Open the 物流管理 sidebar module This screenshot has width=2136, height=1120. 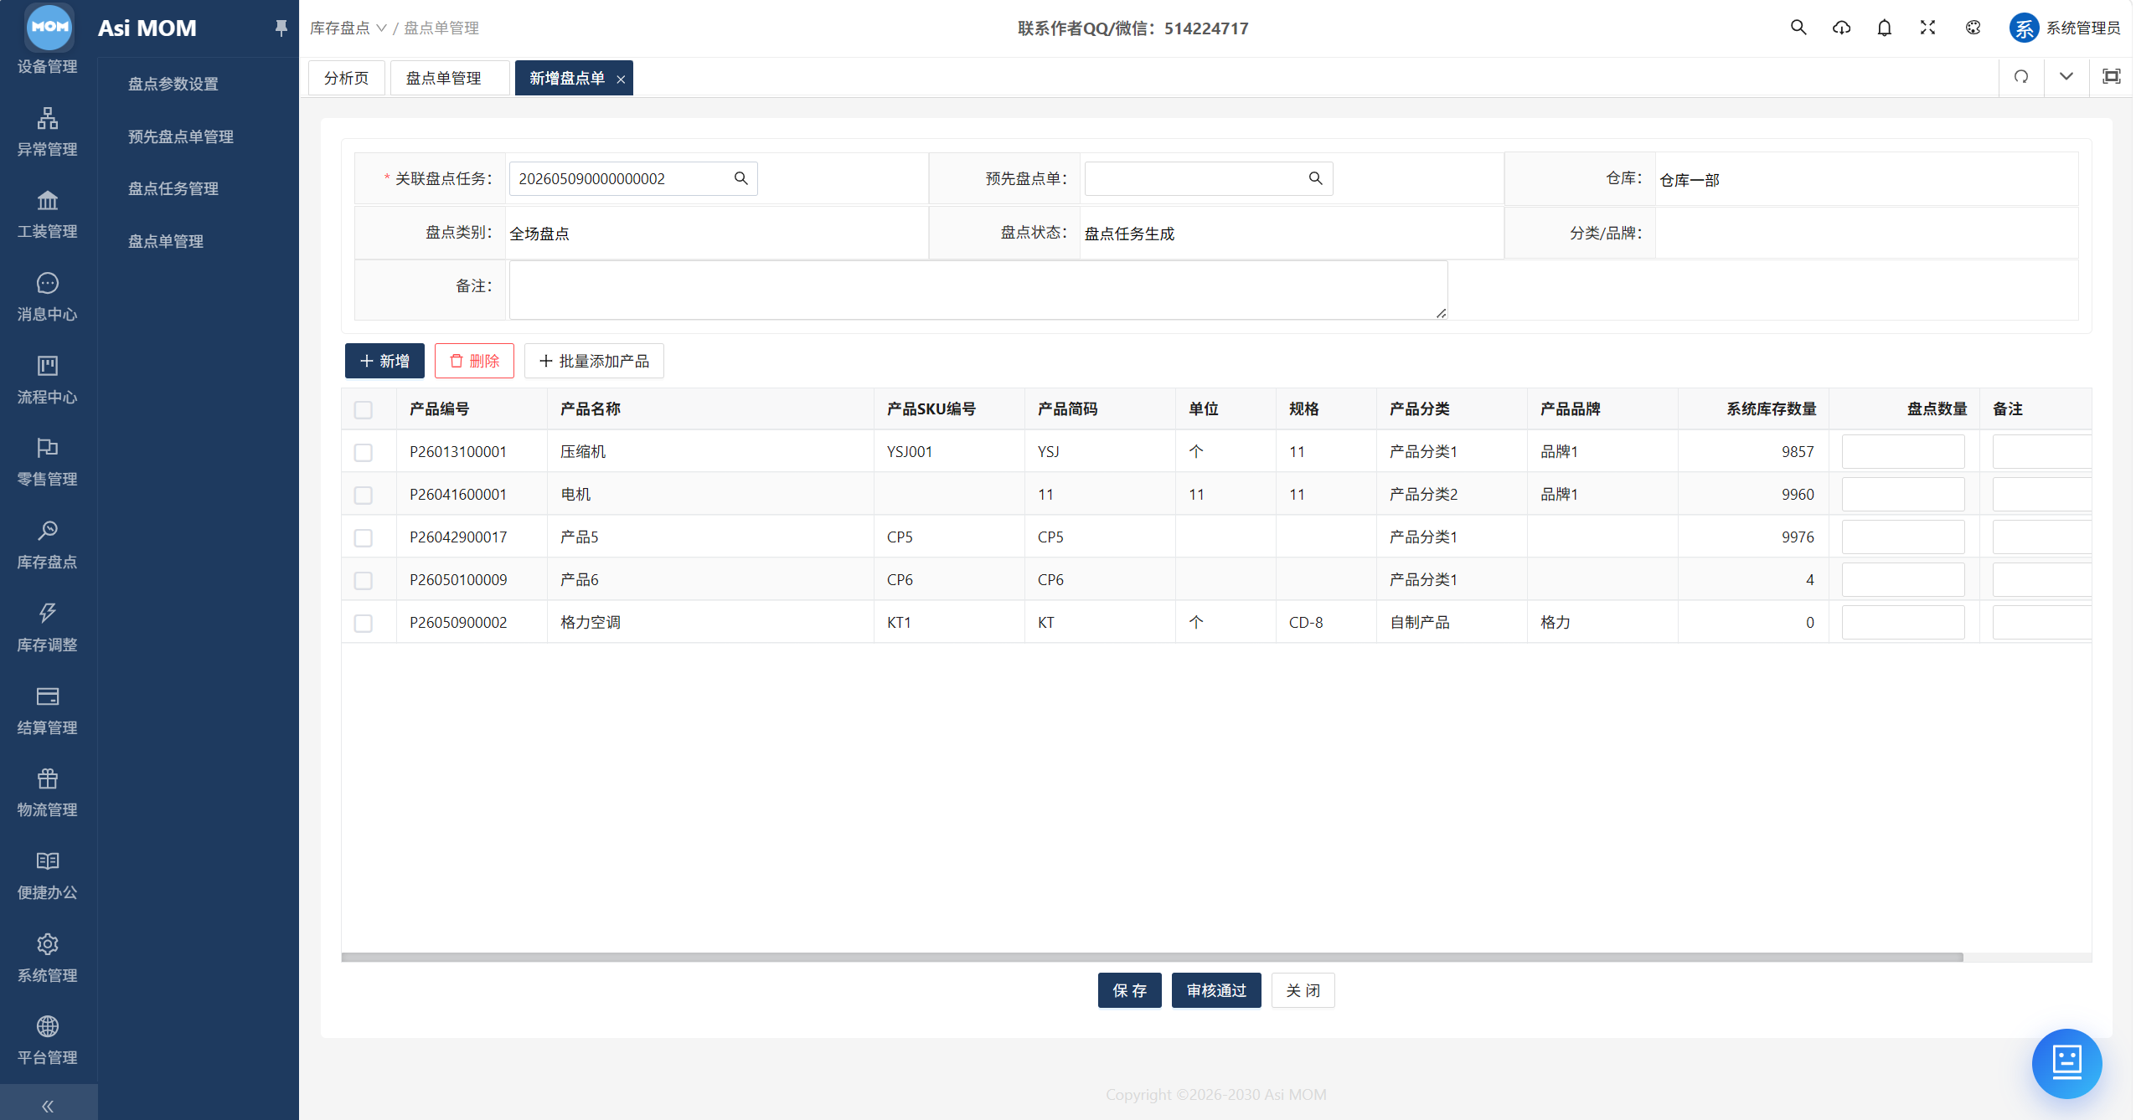[48, 793]
